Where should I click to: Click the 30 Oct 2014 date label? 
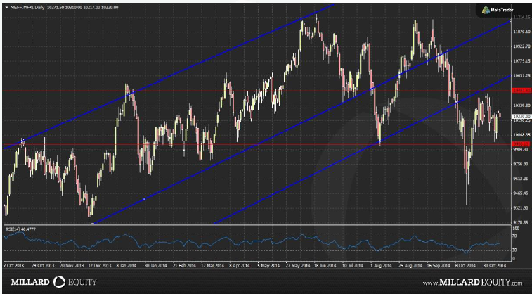(x=494, y=265)
